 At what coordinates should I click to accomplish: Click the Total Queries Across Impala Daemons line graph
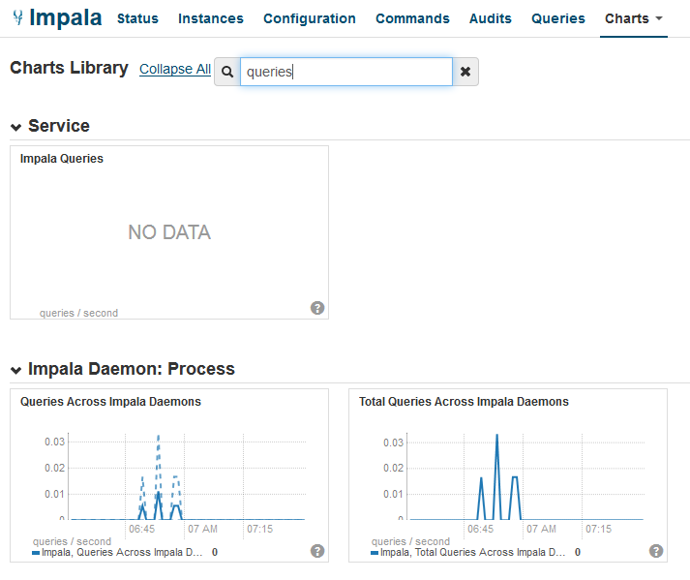click(x=525, y=477)
